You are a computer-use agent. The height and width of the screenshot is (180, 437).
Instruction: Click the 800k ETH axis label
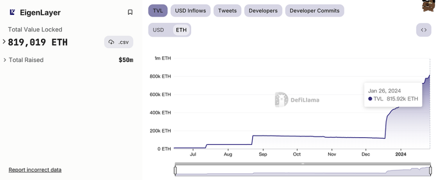click(x=161, y=77)
